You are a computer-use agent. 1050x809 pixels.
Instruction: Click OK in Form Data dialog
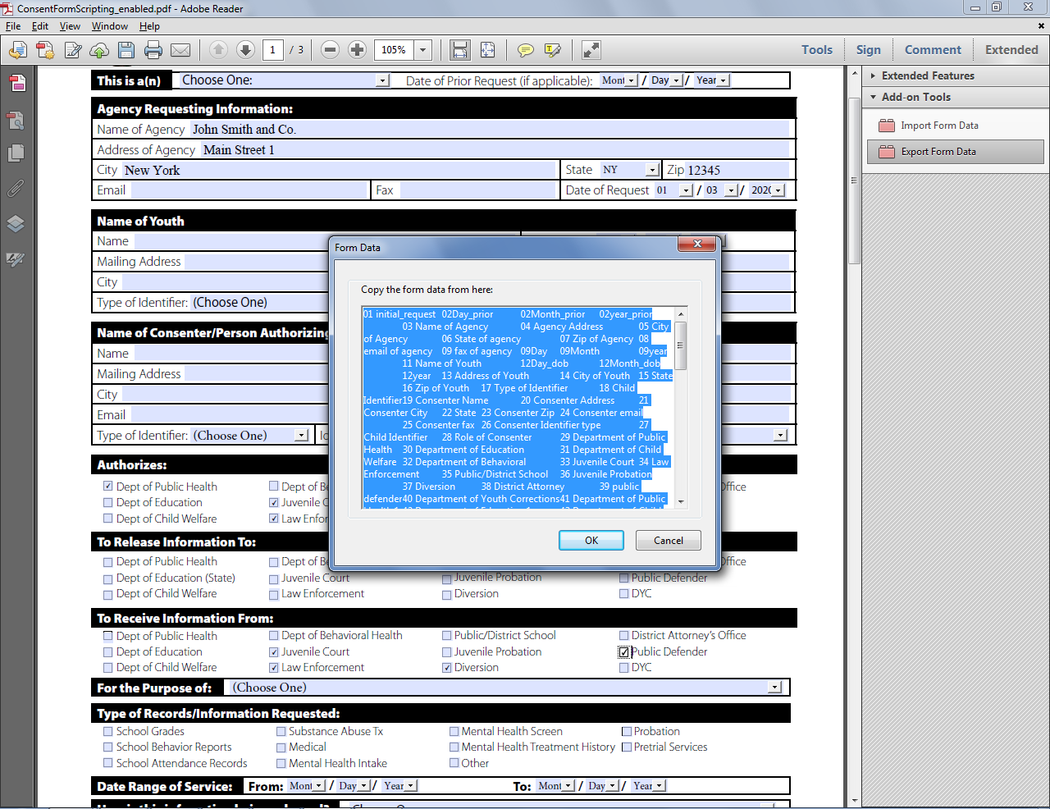(x=591, y=541)
